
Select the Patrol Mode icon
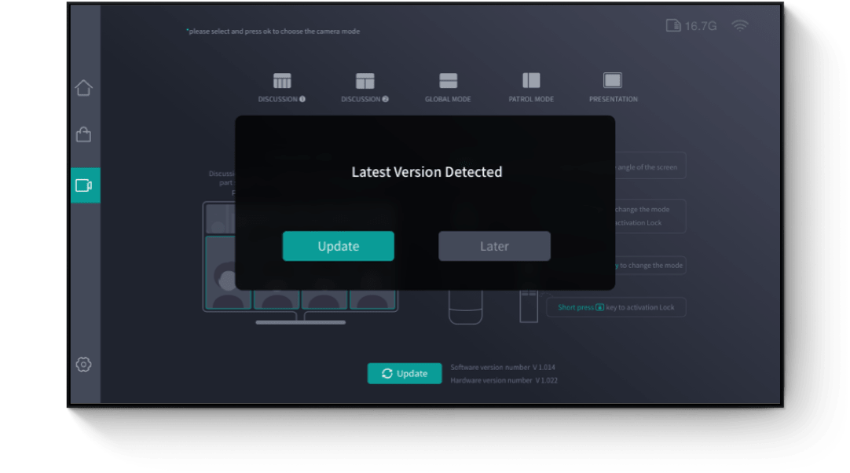point(531,81)
